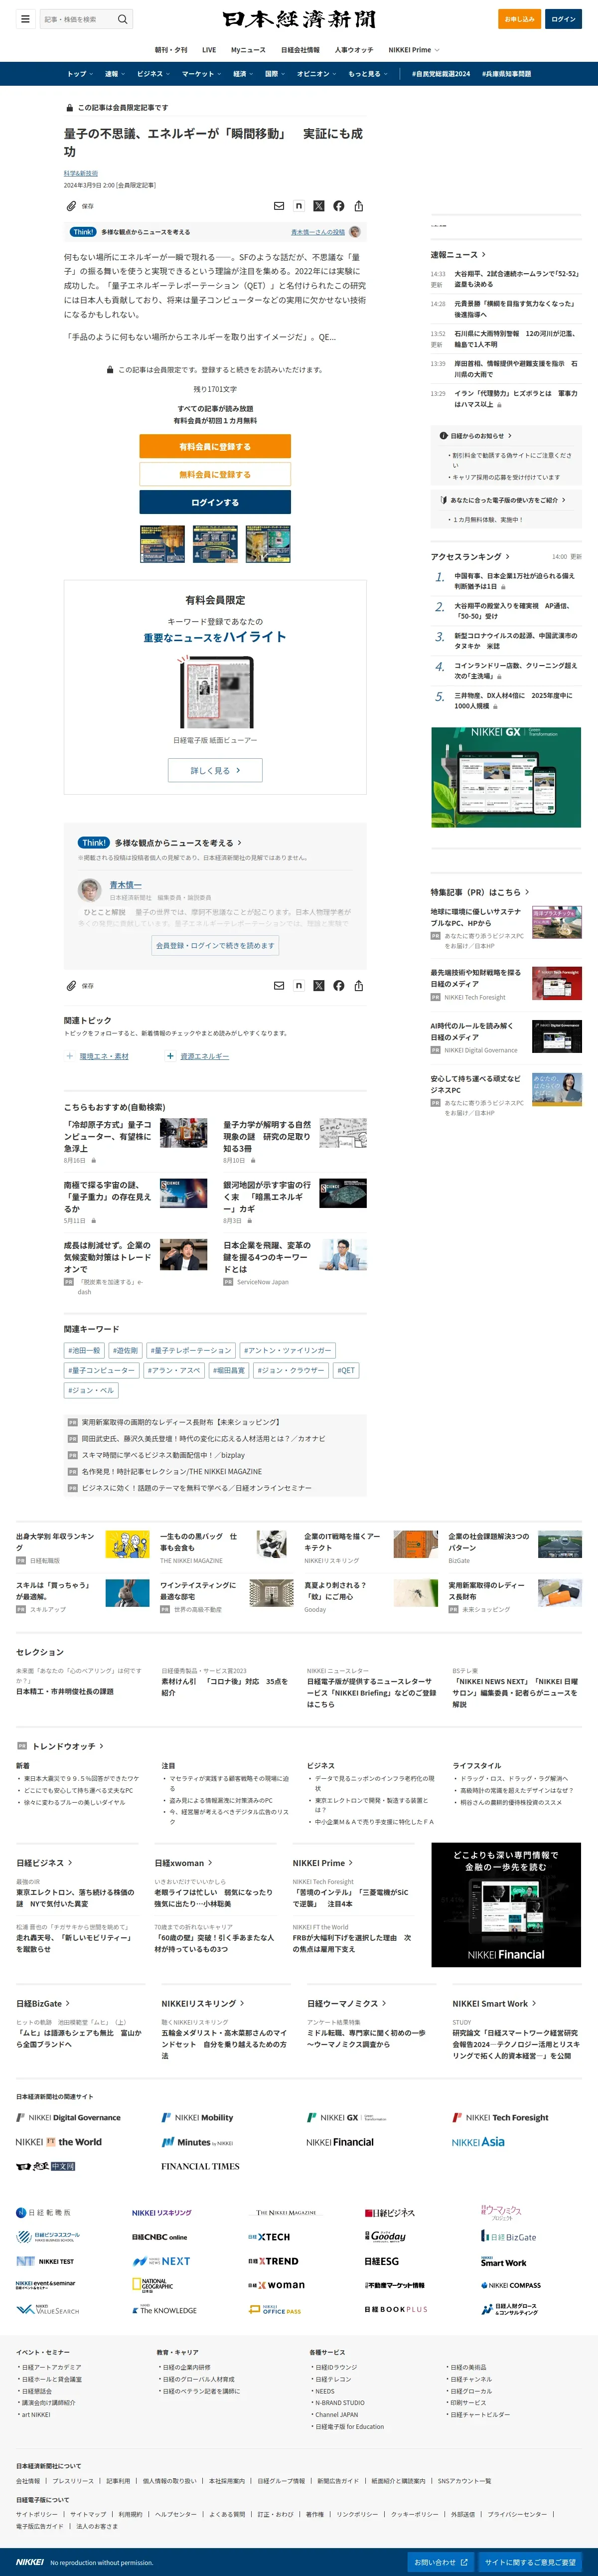Open the NATIONAL GEOGRAPHIC logo link
Screen dimensions: 598x2576
[x=153, y=2285]
